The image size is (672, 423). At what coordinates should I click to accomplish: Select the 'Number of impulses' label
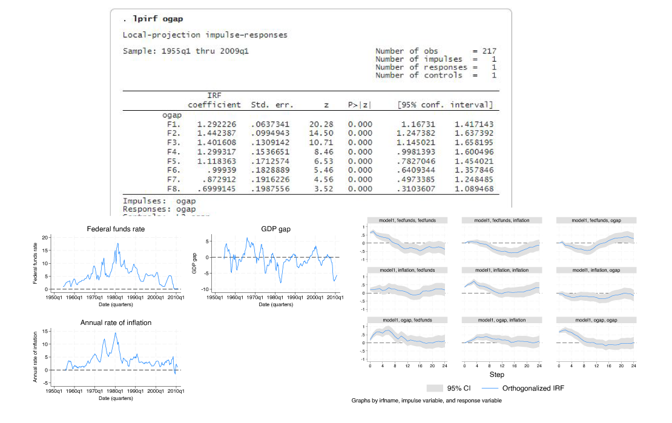[419, 59]
